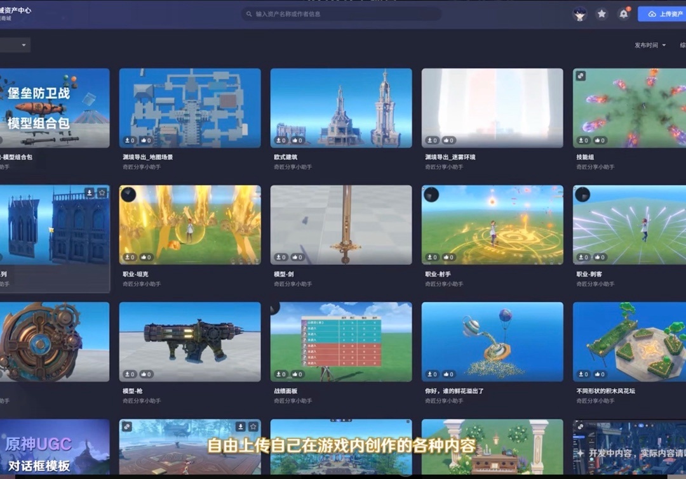Open the 模型-枪 gun thumbnail

click(x=190, y=342)
